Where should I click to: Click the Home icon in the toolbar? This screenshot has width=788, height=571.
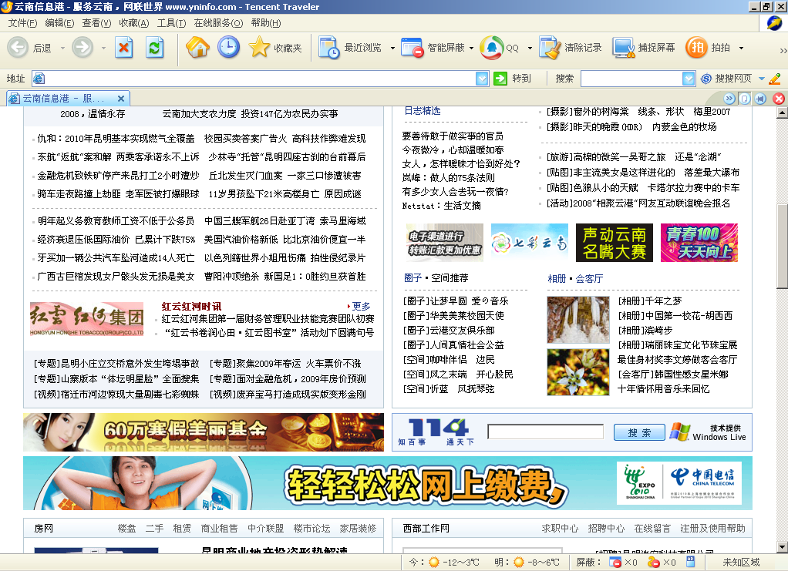point(197,48)
